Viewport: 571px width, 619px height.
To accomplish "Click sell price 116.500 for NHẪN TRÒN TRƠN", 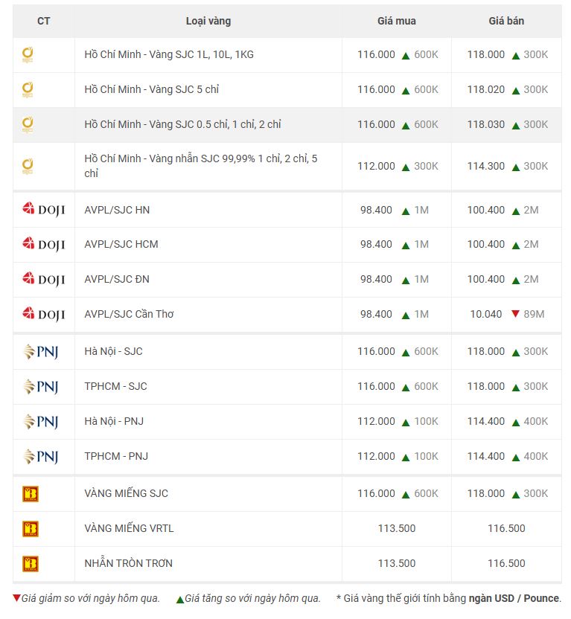I will [x=506, y=563].
